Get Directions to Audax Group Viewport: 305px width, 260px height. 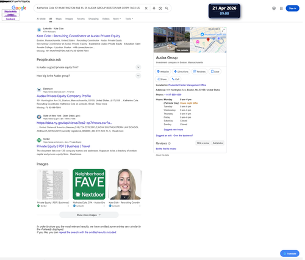[x=181, y=71]
